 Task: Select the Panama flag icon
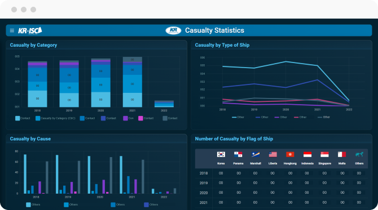pyautogui.click(x=238, y=154)
